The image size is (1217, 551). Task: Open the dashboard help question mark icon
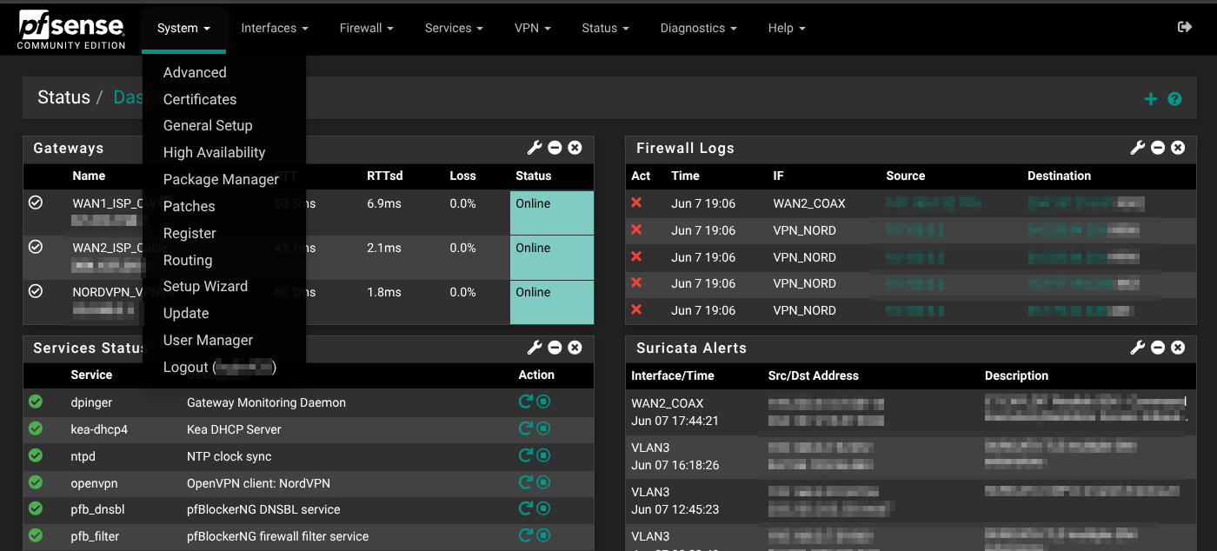pos(1174,99)
